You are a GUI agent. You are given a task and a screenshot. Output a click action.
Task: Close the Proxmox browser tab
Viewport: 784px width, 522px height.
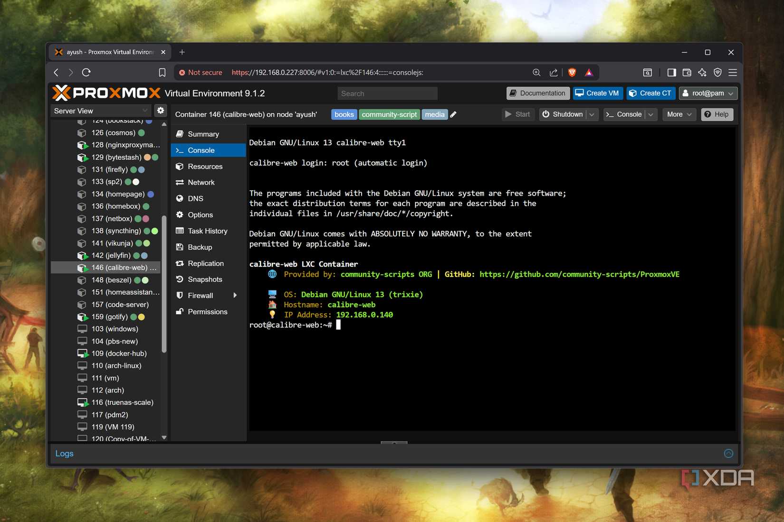[163, 52]
